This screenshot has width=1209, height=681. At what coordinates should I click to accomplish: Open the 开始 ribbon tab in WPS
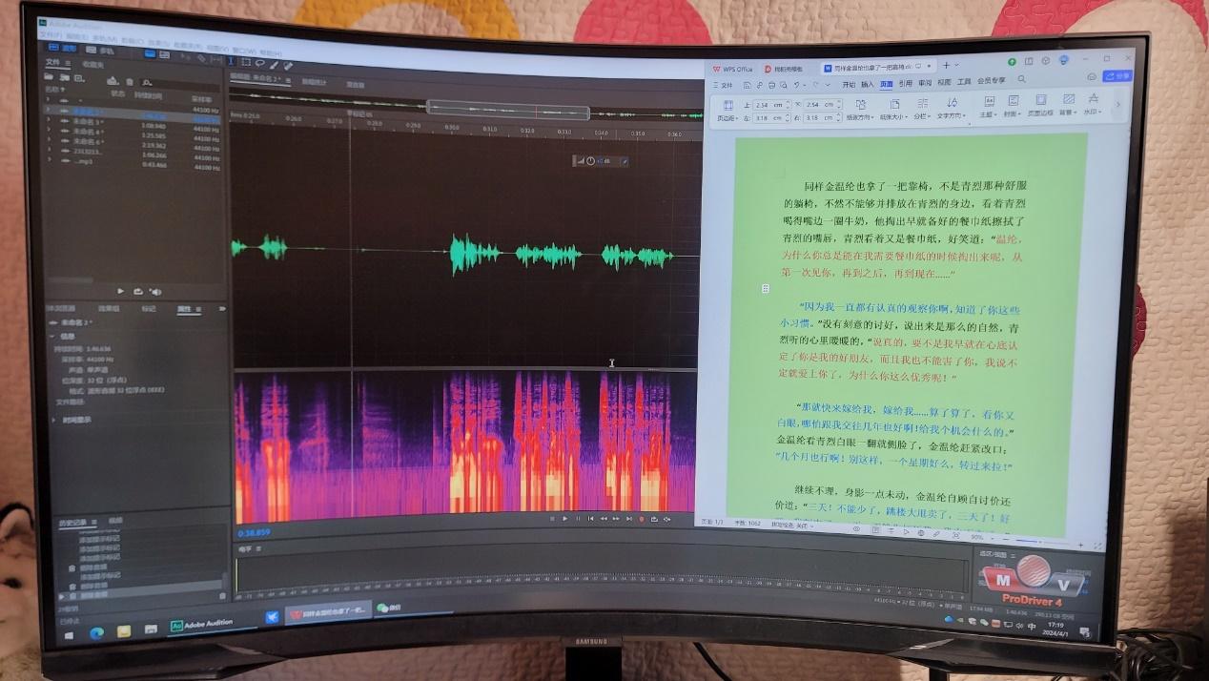pyautogui.click(x=849, y=84)
